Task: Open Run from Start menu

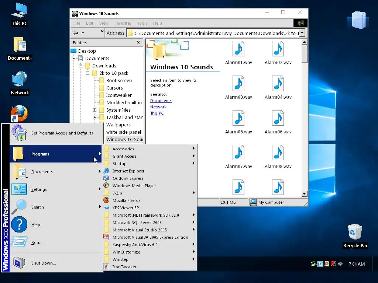Action: 56,242
